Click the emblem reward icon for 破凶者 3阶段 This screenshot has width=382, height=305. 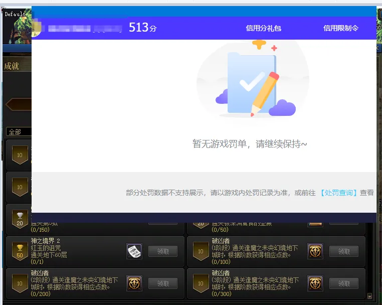tap(315, 283)
